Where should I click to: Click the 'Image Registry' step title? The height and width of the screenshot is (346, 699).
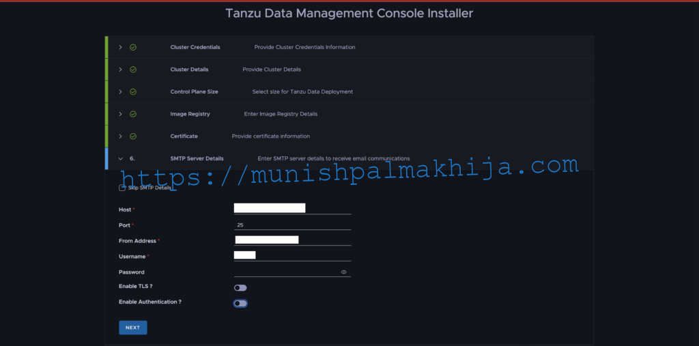190,114
